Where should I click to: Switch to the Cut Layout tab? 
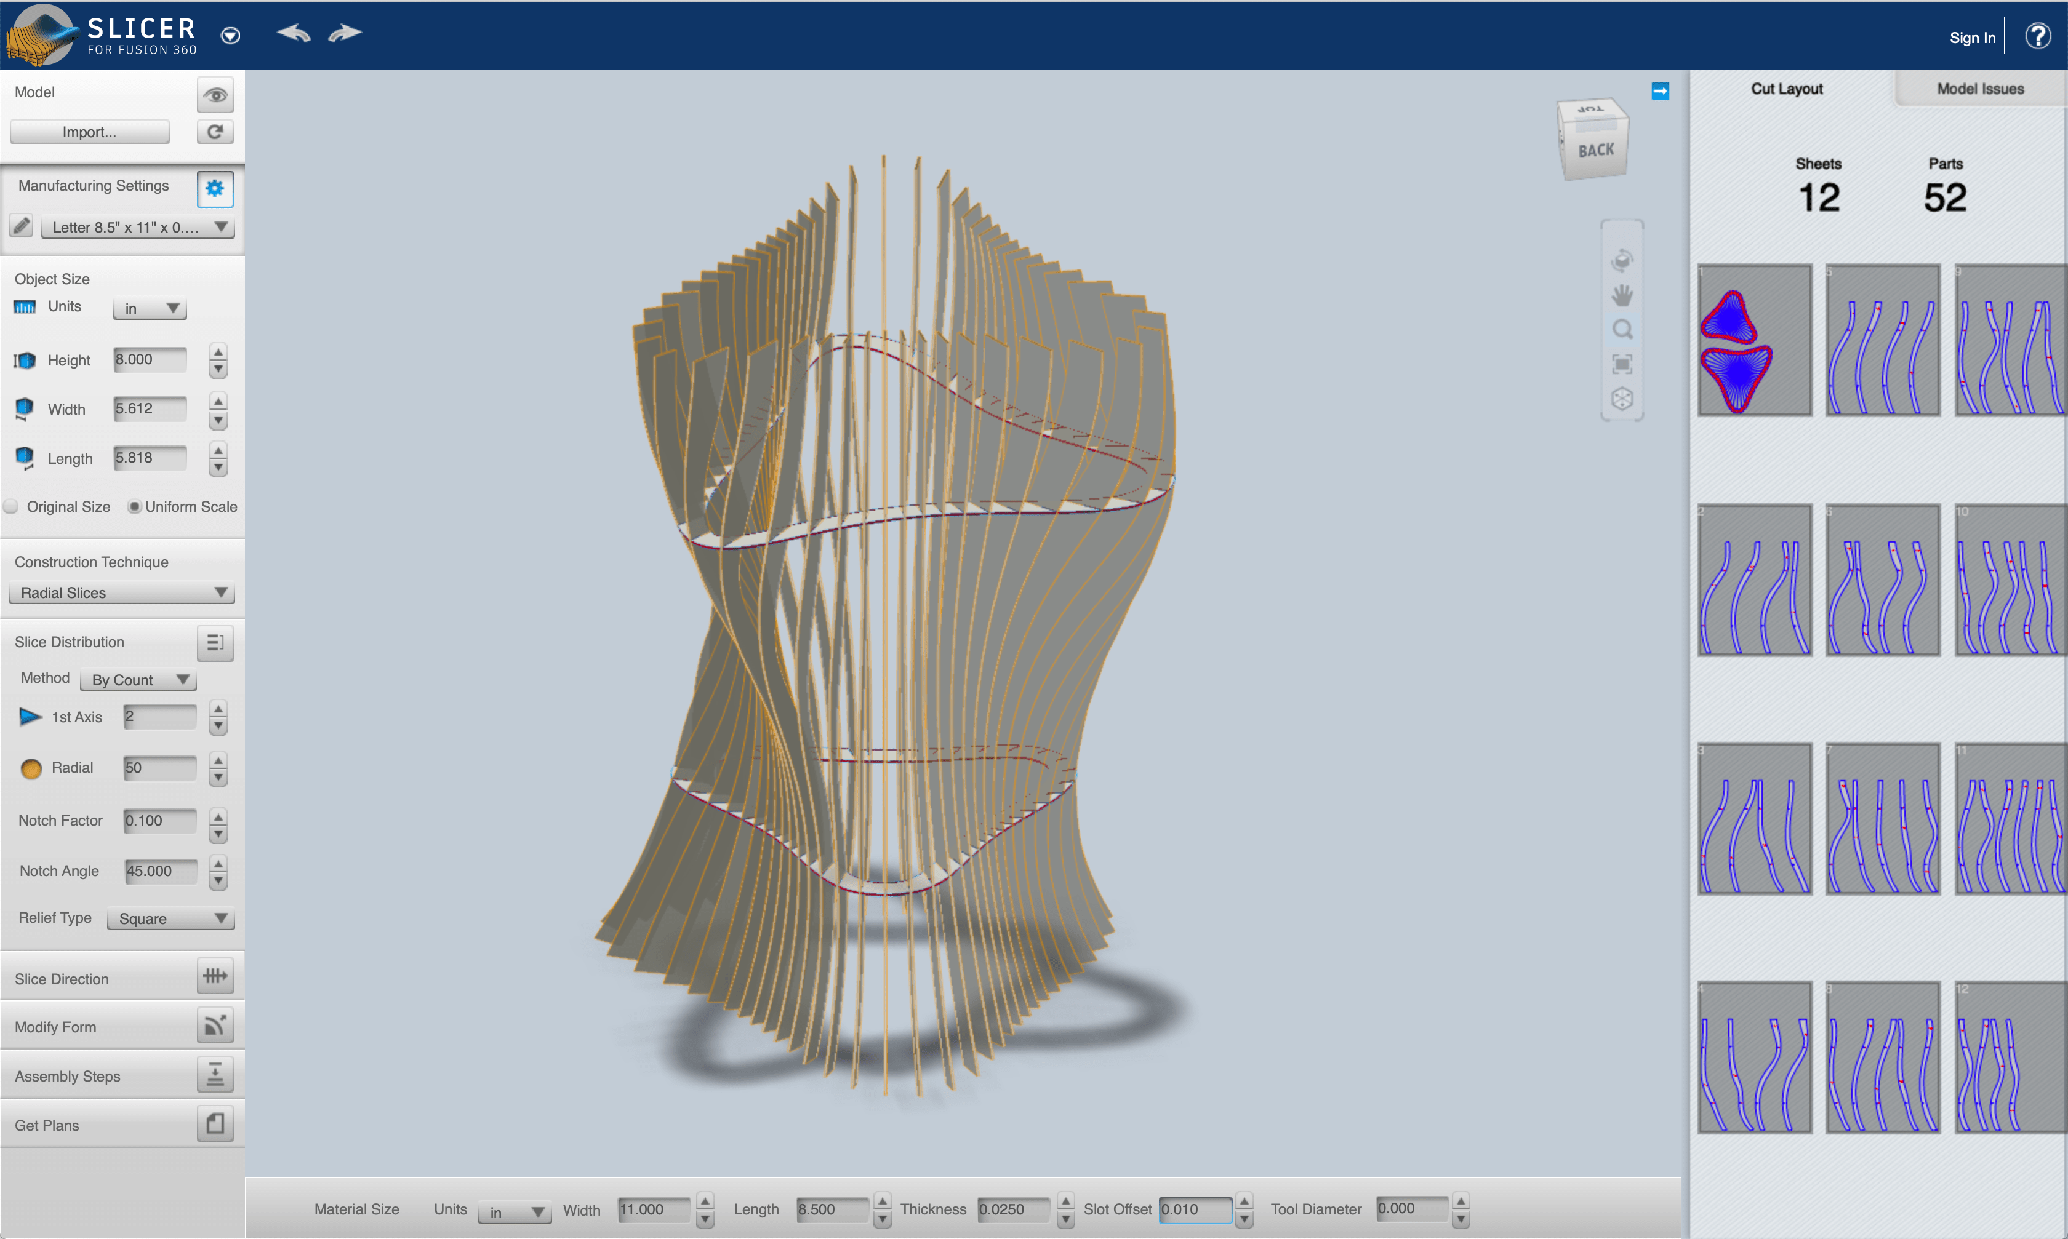(1787, 89)
